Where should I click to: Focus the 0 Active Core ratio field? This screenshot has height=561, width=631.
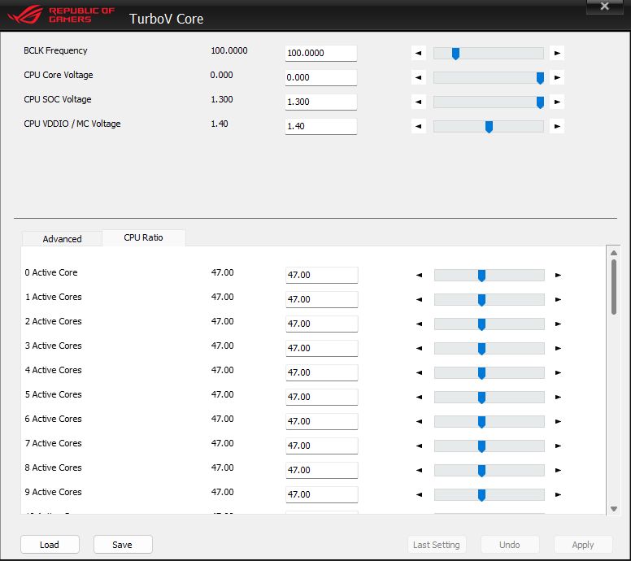click(x=321, y=276)
